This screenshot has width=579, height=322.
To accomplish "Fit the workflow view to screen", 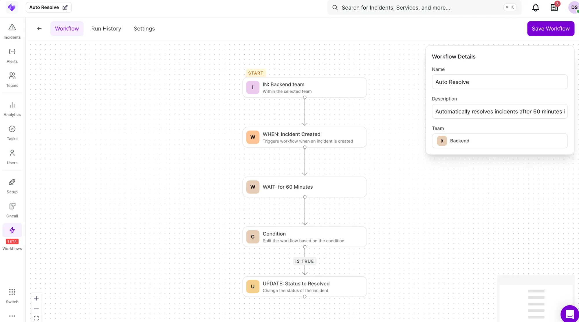I will pos(36,318).
